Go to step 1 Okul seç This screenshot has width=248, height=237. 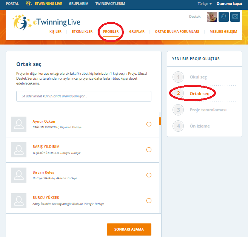(x=189, y=77)
